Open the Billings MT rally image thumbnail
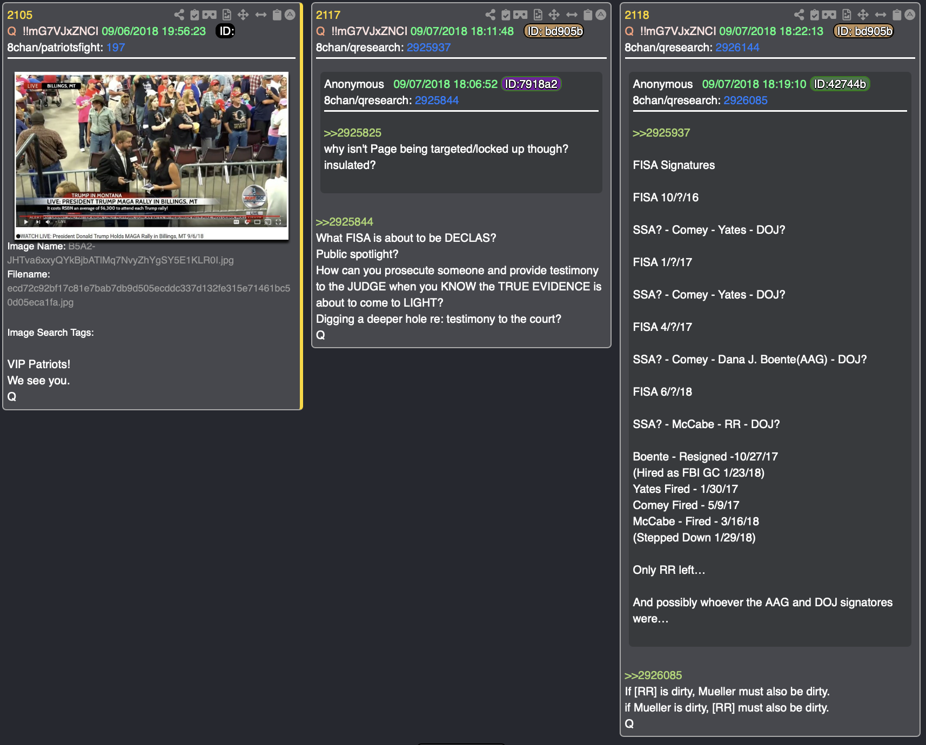This screenshot has width=926, height=745. 151,155
